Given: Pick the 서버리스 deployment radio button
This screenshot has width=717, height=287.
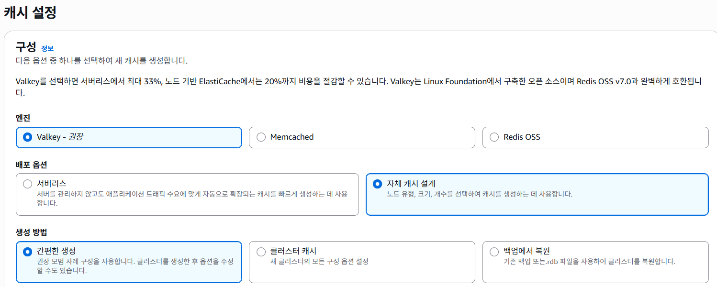Looking at the screenshot, I should (28, 184).
